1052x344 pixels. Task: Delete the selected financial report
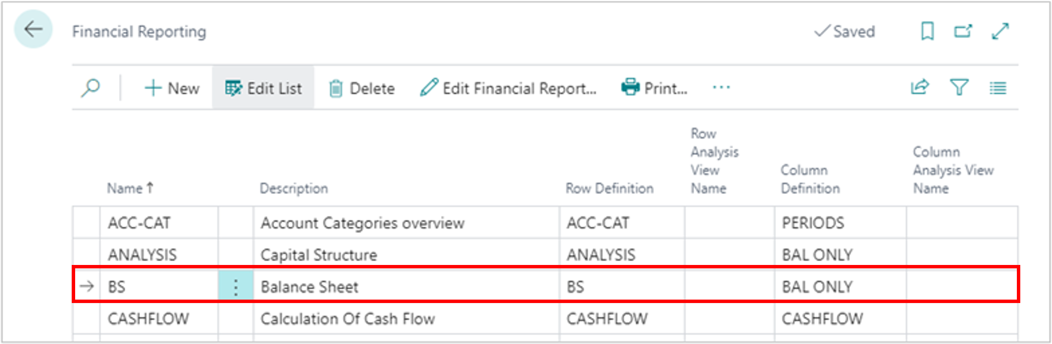point(362,88)
